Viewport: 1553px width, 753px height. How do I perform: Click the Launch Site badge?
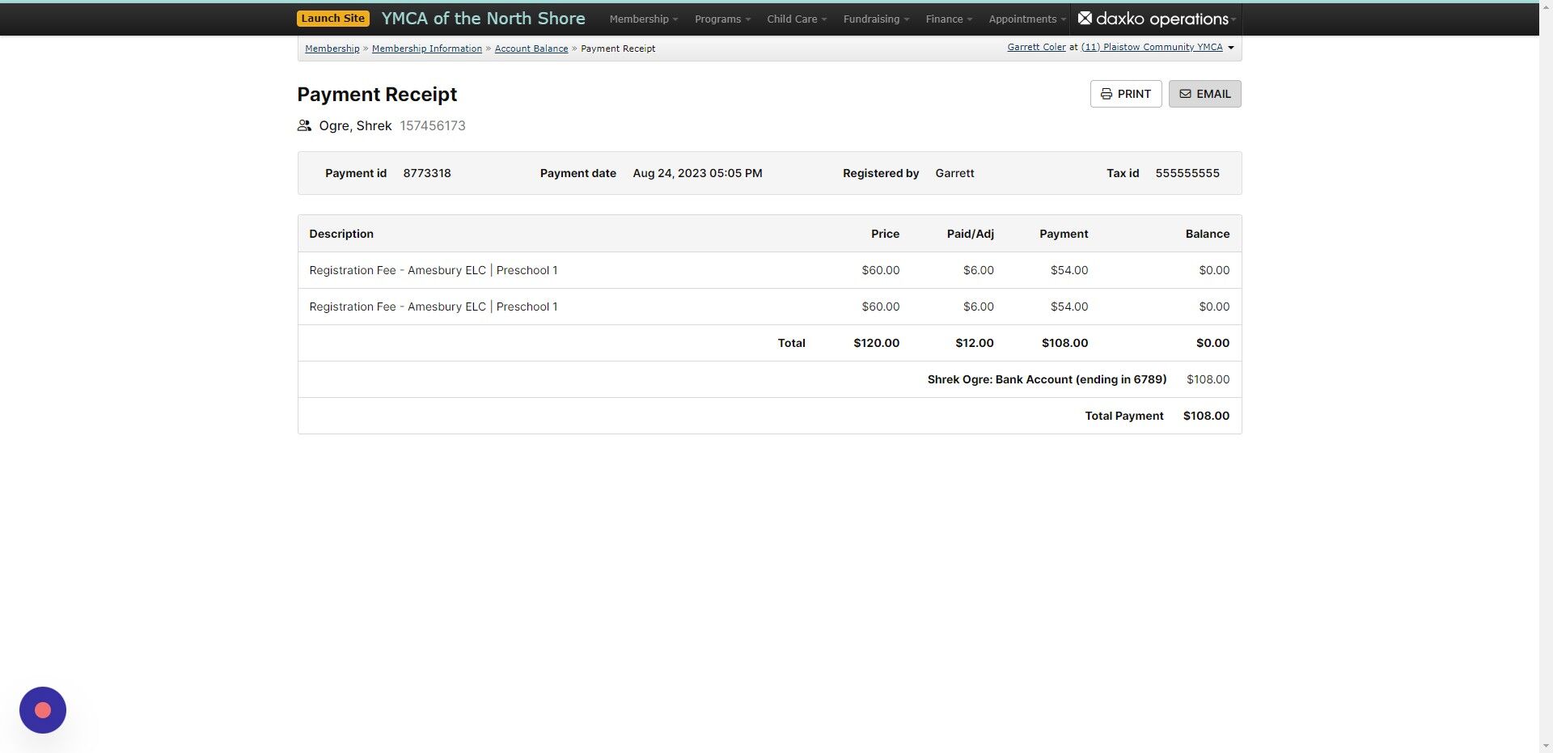coord(333,19)
